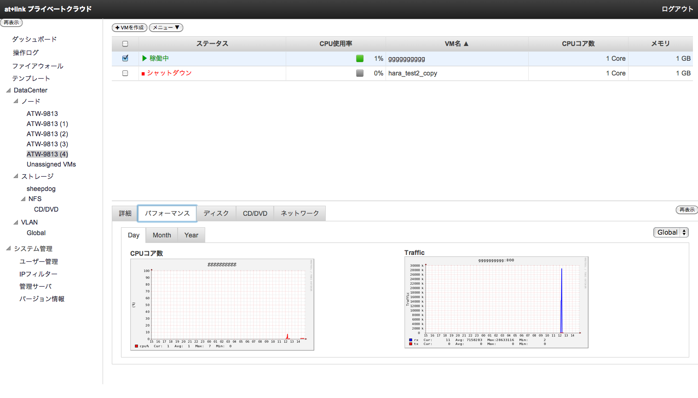Open the メニュー dropdown button
Image resolution: width=698 pixels, height=398 pixels.
click(x=166, y=28)
